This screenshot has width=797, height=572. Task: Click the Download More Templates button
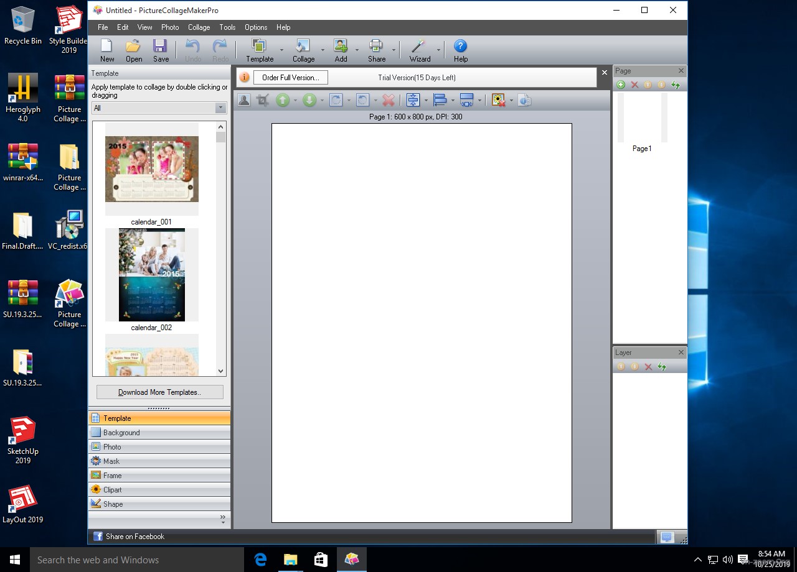coord(159,392)
